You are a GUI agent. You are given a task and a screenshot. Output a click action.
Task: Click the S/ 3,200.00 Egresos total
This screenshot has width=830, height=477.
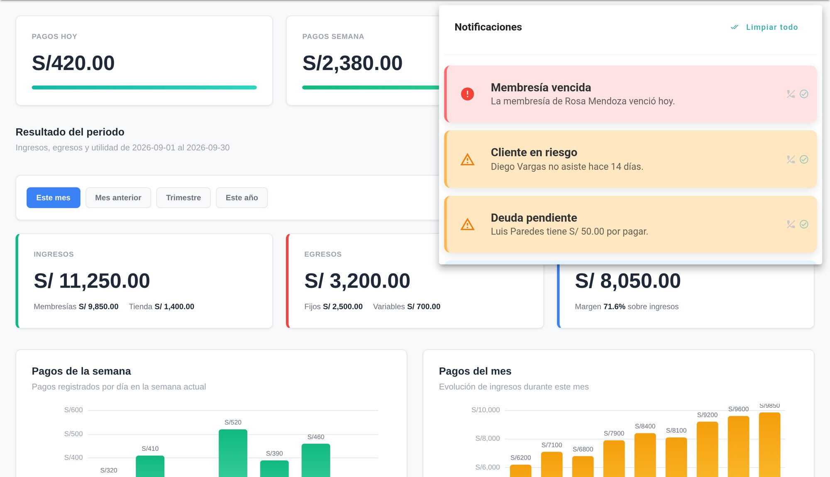pos(357,281)
